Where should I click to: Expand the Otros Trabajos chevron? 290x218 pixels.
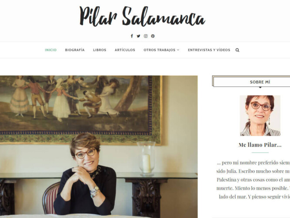(178, 50)
